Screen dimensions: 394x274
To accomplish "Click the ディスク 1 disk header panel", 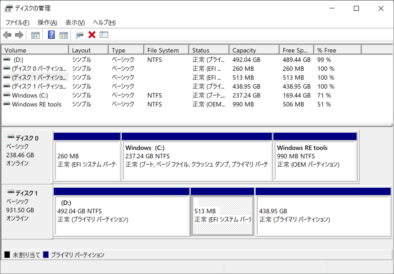I will point(27,212).
